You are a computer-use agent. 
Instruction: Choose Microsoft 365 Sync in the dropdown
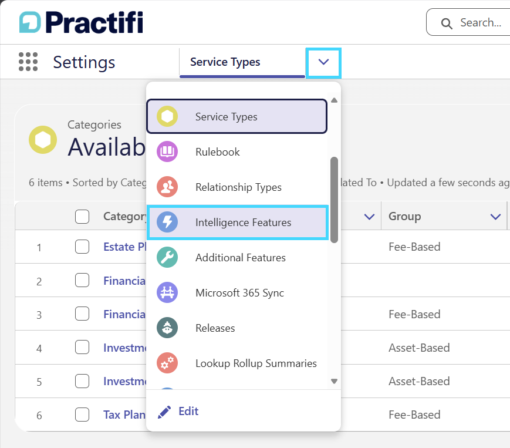(x=237, y=293)
